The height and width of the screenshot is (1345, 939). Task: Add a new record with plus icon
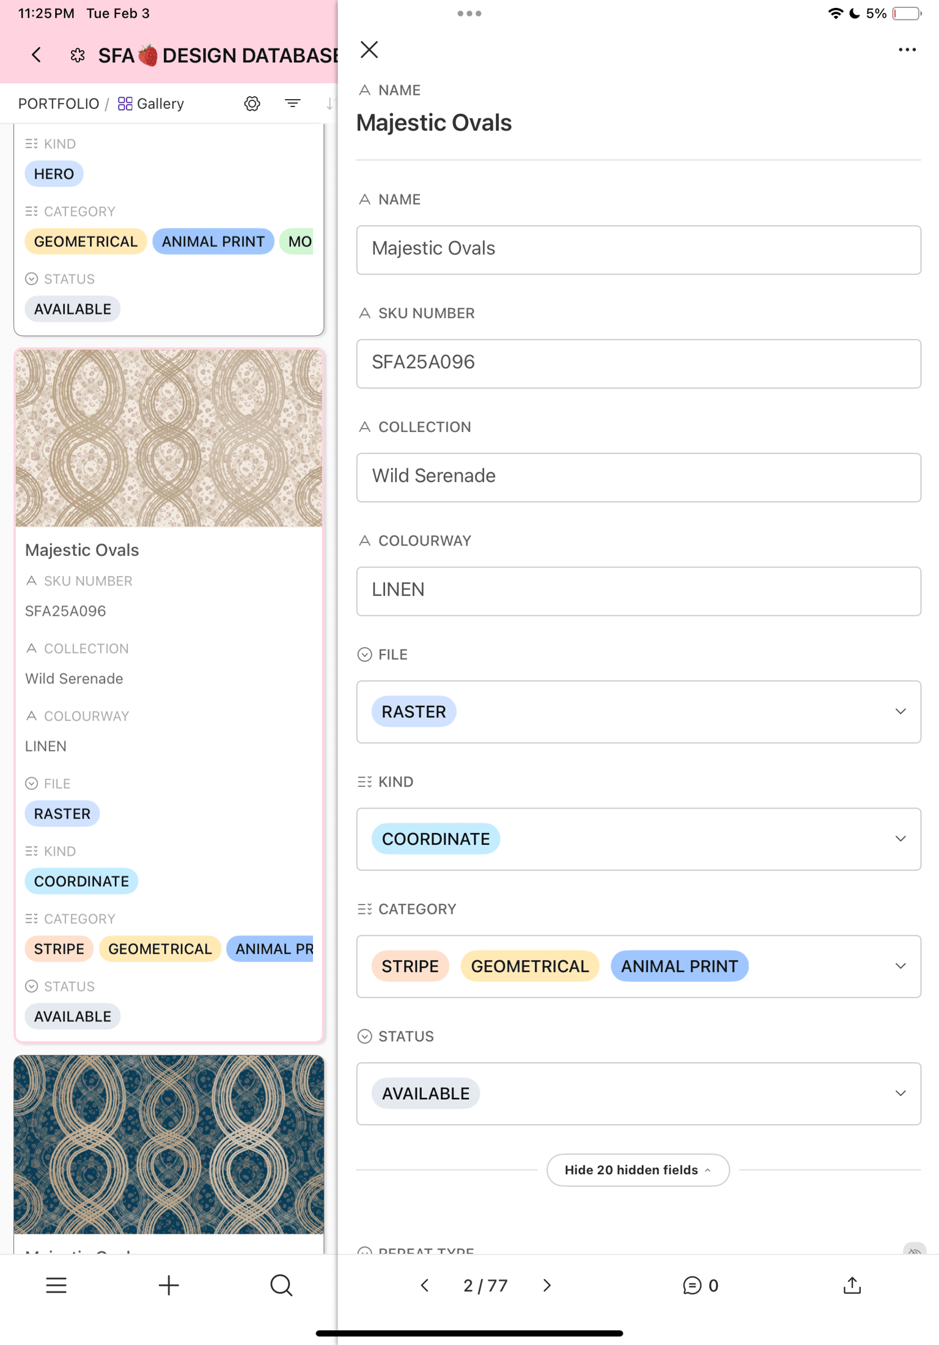click(x=169, y=1285)
